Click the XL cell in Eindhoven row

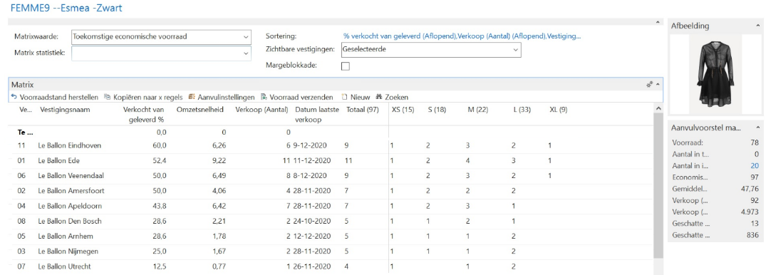(549, 145)
